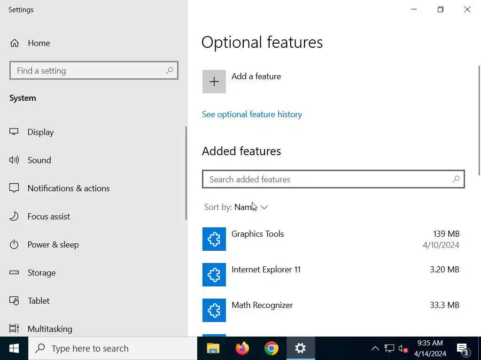Click the 3.20 MB size value
This screenshot has width=481, height=360.
point(444,270)
